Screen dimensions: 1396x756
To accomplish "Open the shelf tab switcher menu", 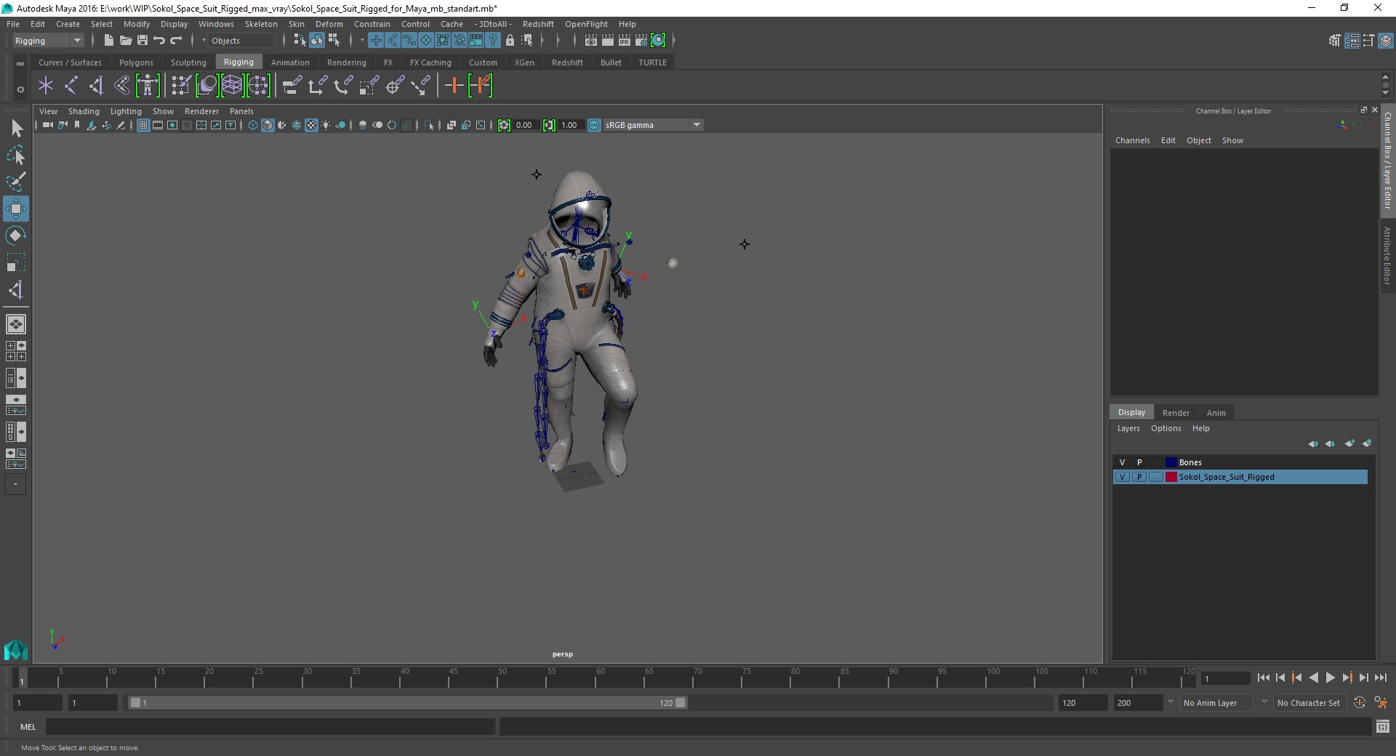I will (20, 63).
